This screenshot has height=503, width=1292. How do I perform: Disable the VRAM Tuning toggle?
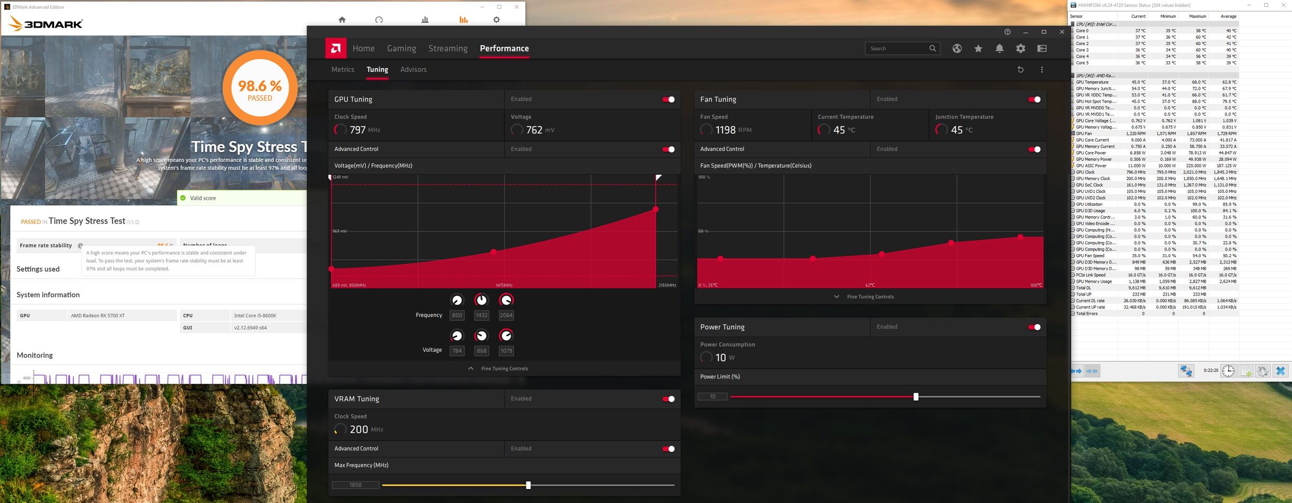click(x=669, y=399)
